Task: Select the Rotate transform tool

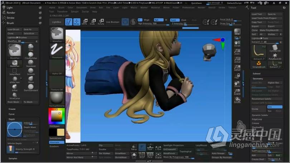Action: (x=101, y=22)
